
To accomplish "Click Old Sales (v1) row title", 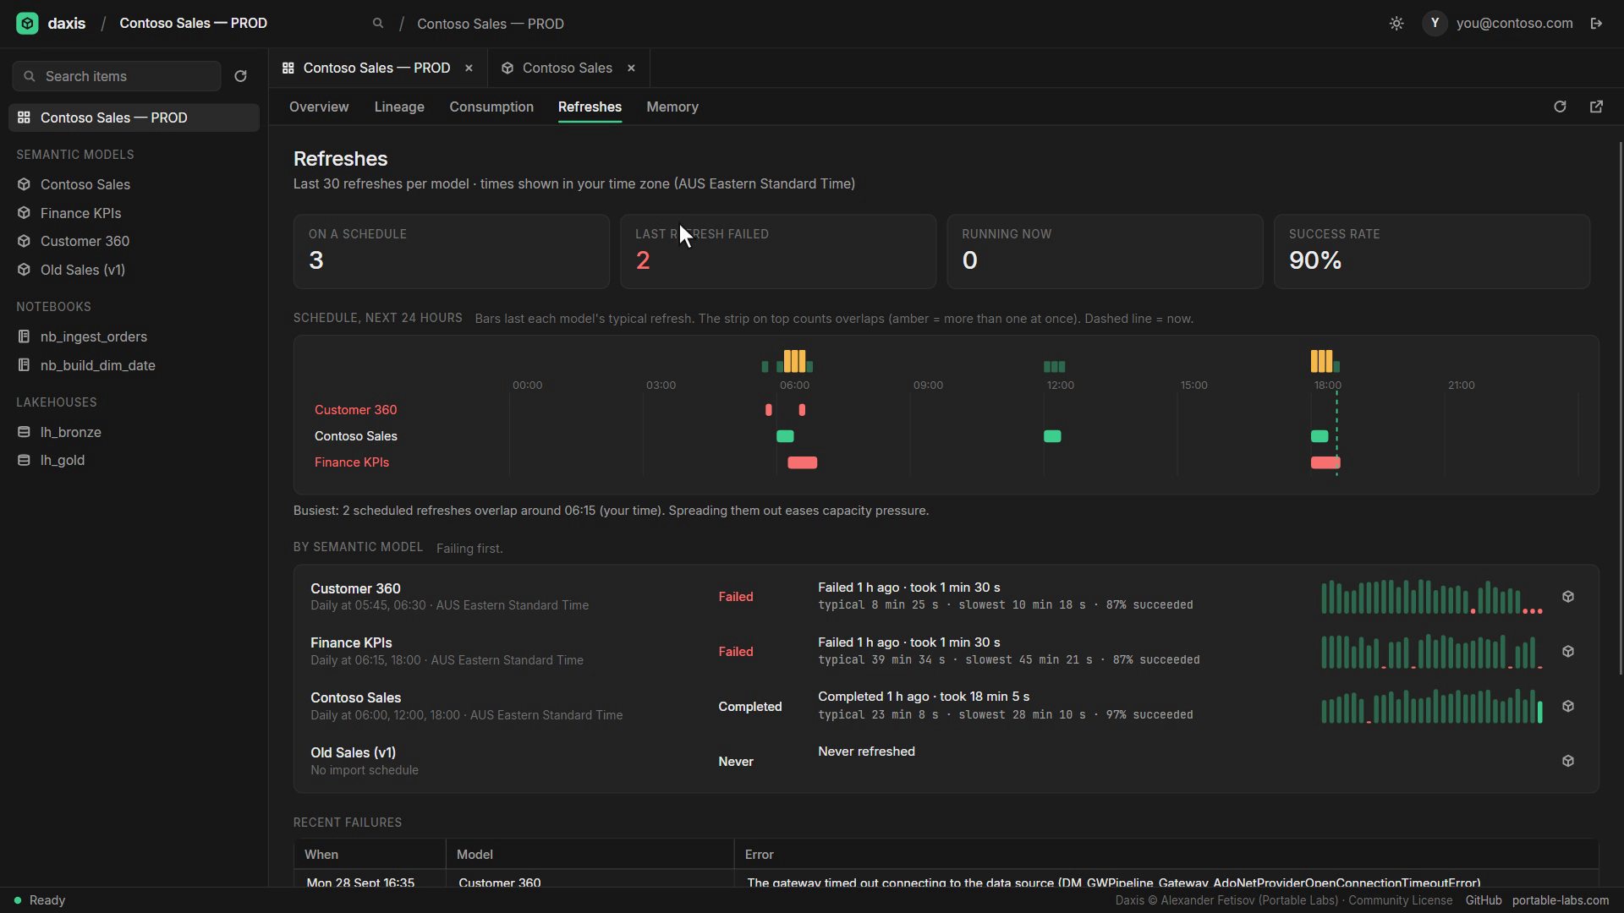I will click(353, 752).
